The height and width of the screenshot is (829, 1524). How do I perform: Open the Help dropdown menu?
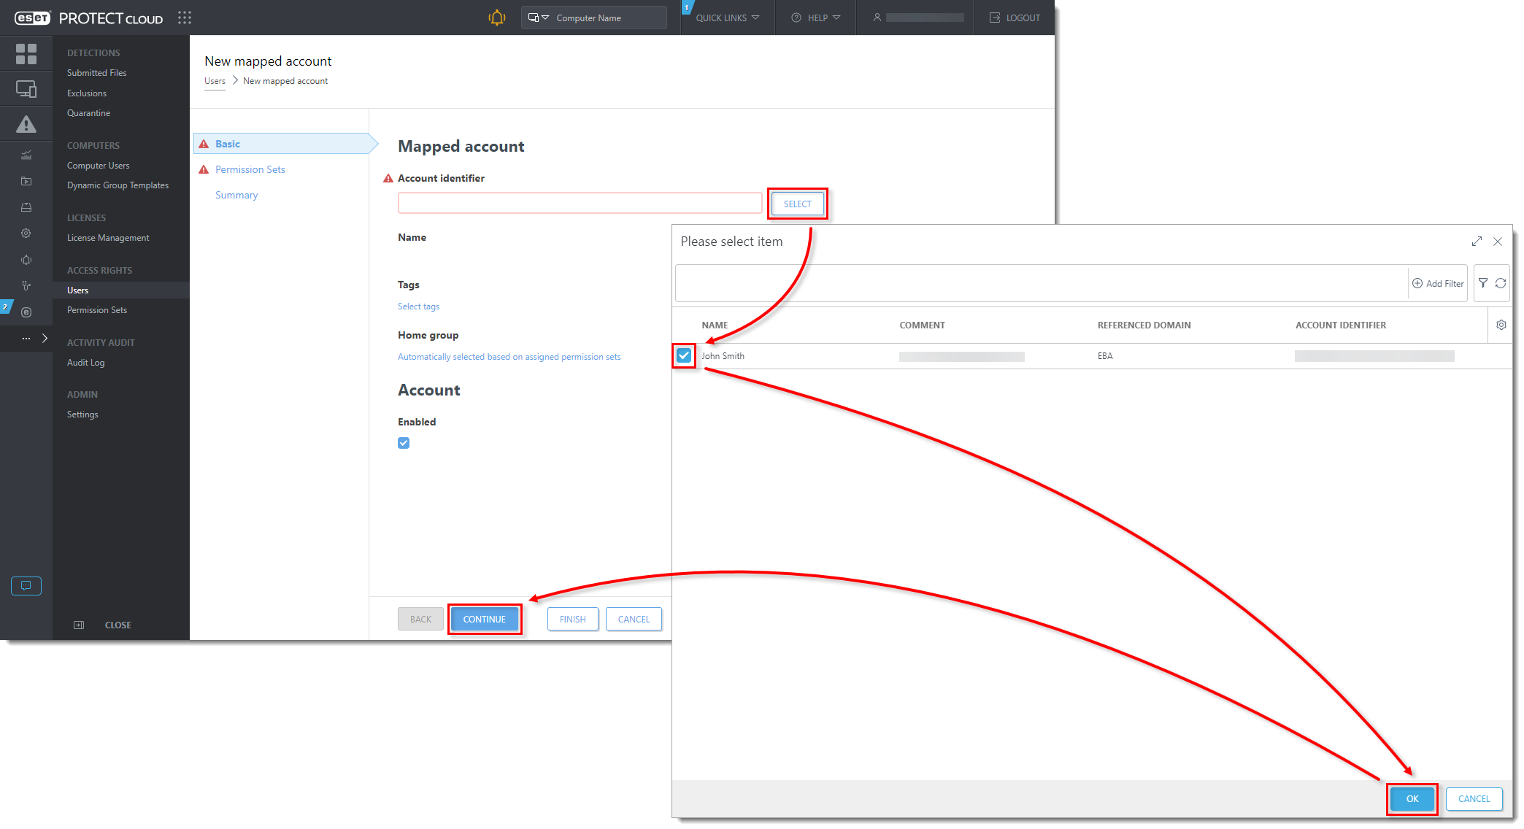coord(816,18)
